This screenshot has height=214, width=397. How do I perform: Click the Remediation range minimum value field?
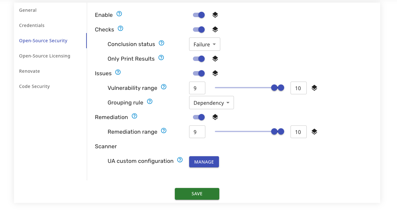click(197, 132)
